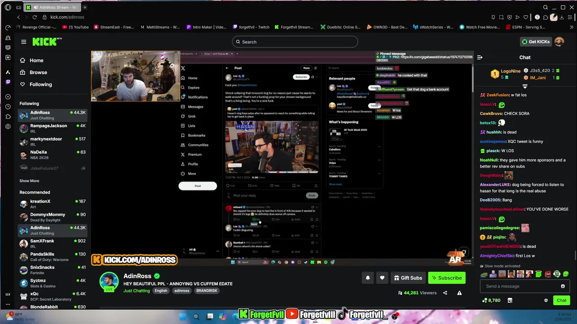Expand the chat leaderboard arrow
The width and height of the screenshot is (577, 324).
pos(525,86)
